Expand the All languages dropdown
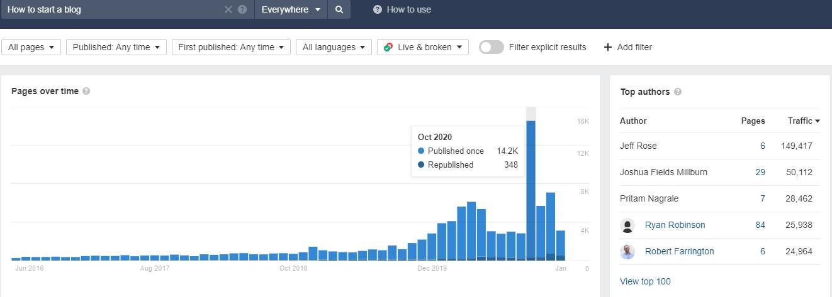 point(334,47)
